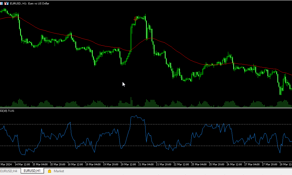Open the Market panel
Viewport: 292px width, 175px height.
(x=59, y=171)
